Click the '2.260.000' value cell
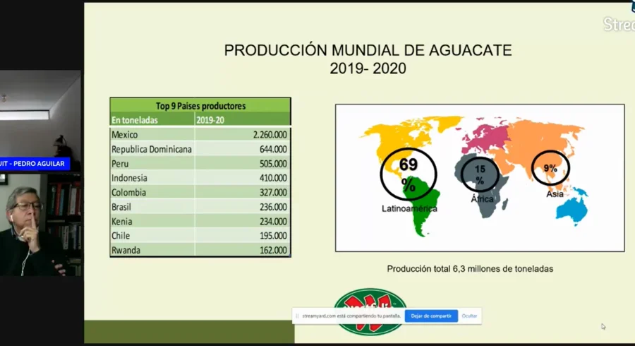Image resolution: width=635 pixels, height=346 pixels. tap(242, 134)
